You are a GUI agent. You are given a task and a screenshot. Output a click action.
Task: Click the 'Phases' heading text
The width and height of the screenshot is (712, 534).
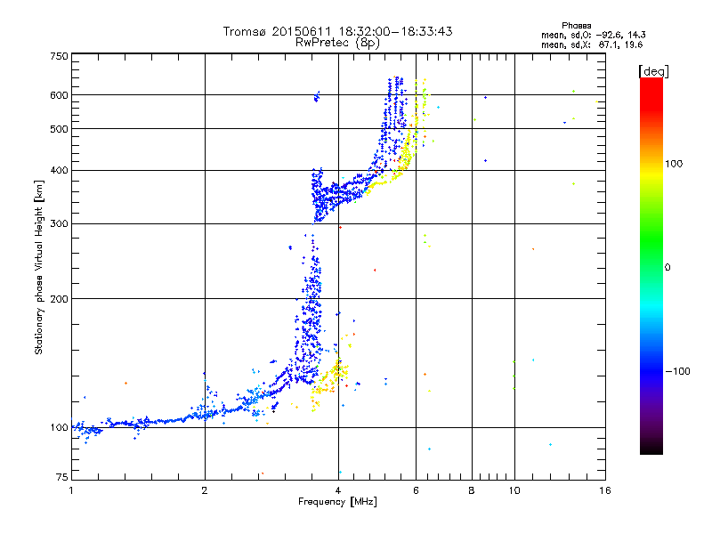pyautogui.click(x=576, y=26)
